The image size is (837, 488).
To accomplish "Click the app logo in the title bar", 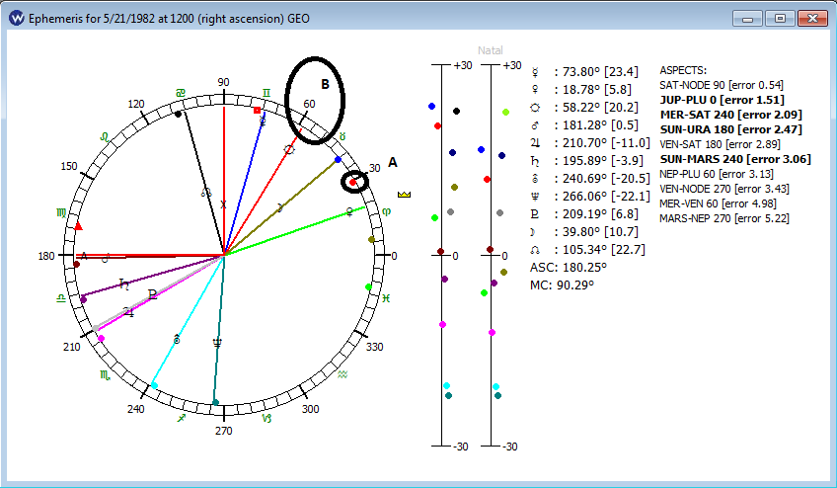I will point(17,18).
